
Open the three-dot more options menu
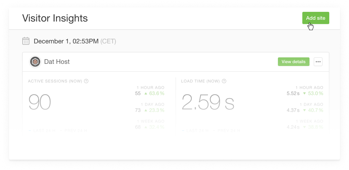click(318, 62)
